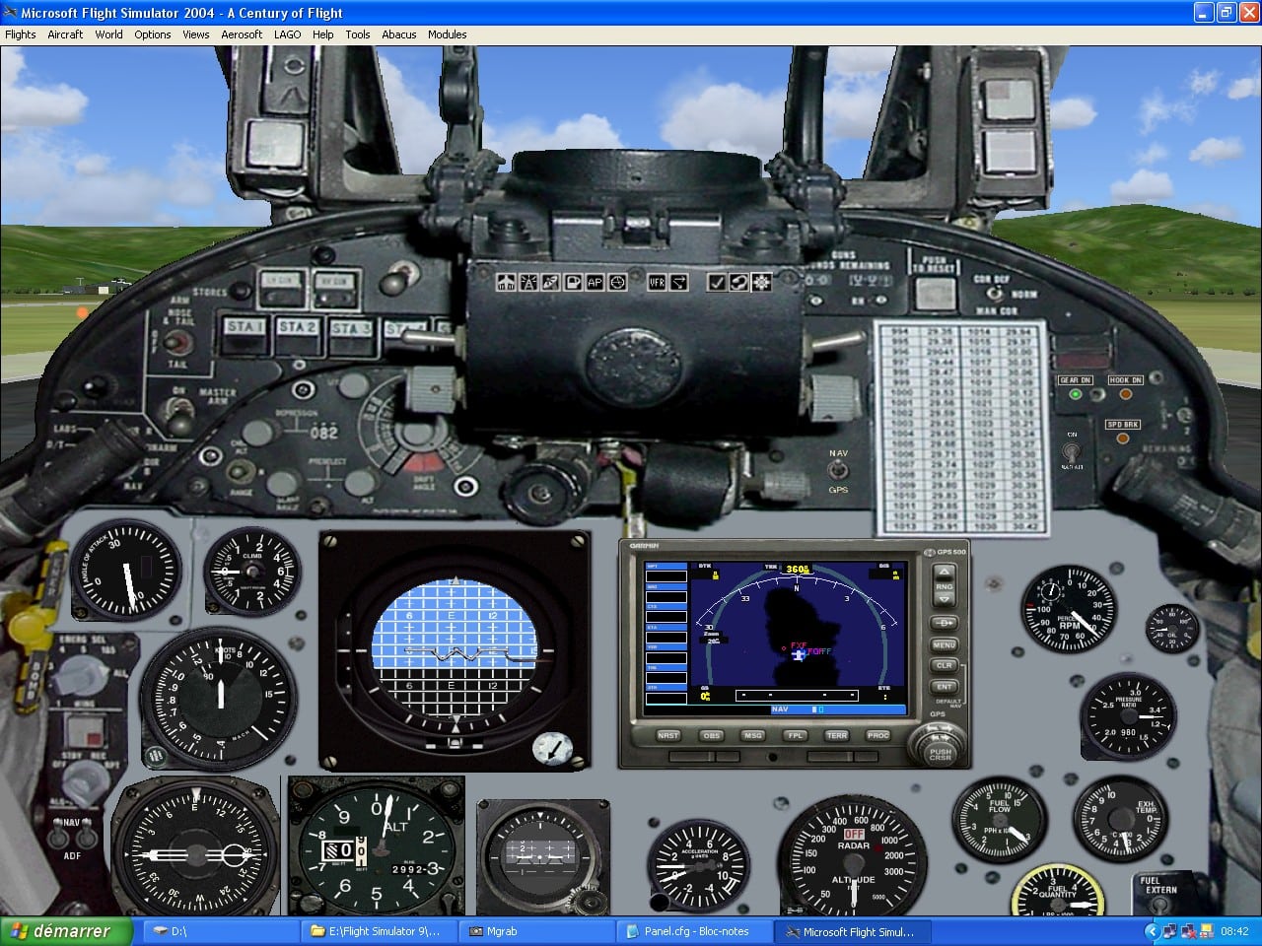This screenshot has height=946, width=1262.
Task: Open the Aircraft menu
Action: click(x=65, y=34)
